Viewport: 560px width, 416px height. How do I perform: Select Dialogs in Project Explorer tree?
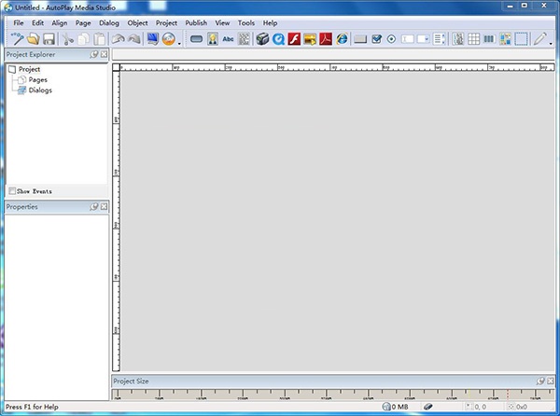(40, 90)
